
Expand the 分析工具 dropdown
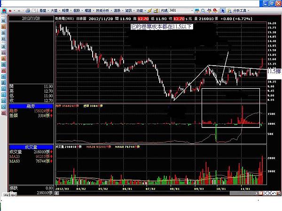click(249, 11)
